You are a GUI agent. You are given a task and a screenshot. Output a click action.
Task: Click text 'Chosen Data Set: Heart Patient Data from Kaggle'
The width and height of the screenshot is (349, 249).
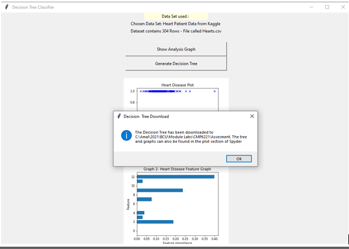175,24
